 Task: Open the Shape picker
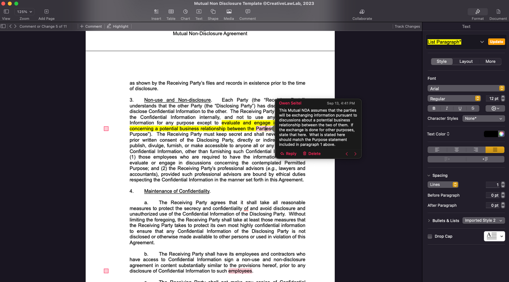click(213, 12)
